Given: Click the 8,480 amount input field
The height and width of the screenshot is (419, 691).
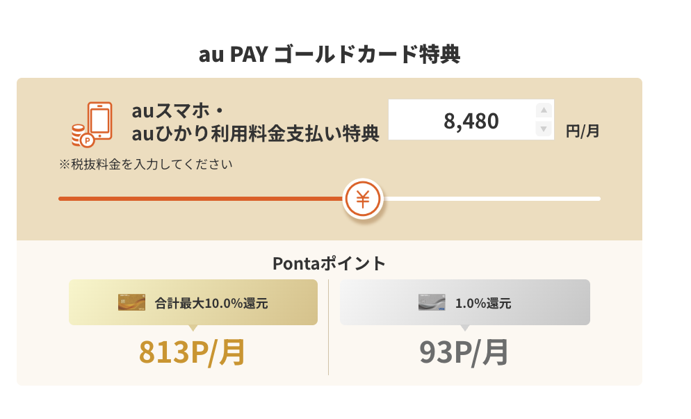Looking at the screenshot, I should [x=462, y=120].
